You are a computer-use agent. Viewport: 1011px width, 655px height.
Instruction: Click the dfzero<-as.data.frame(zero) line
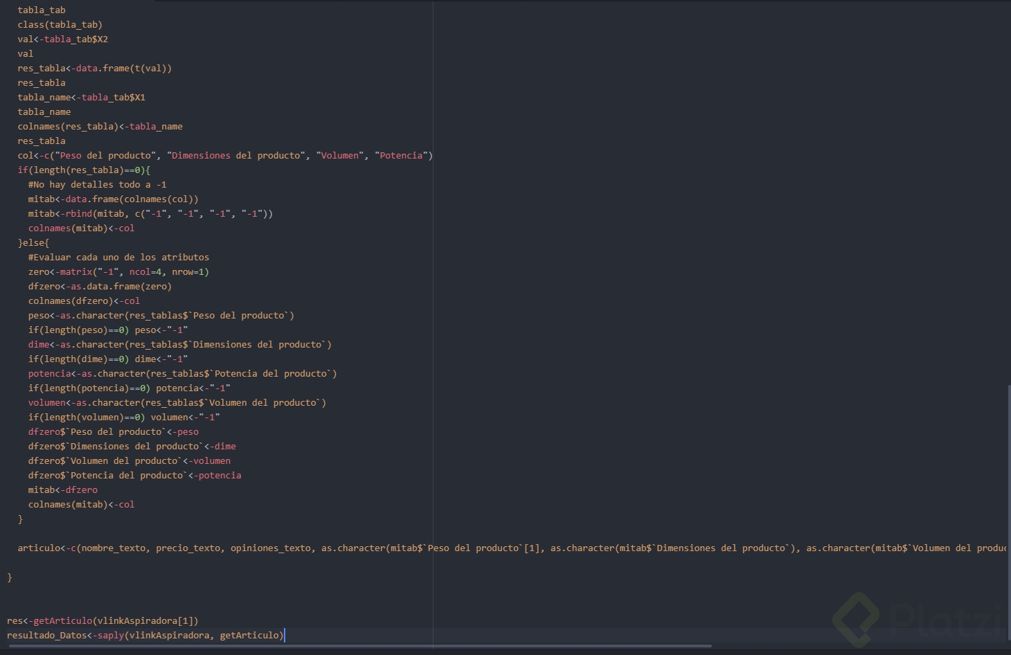(x=100, y=287)
